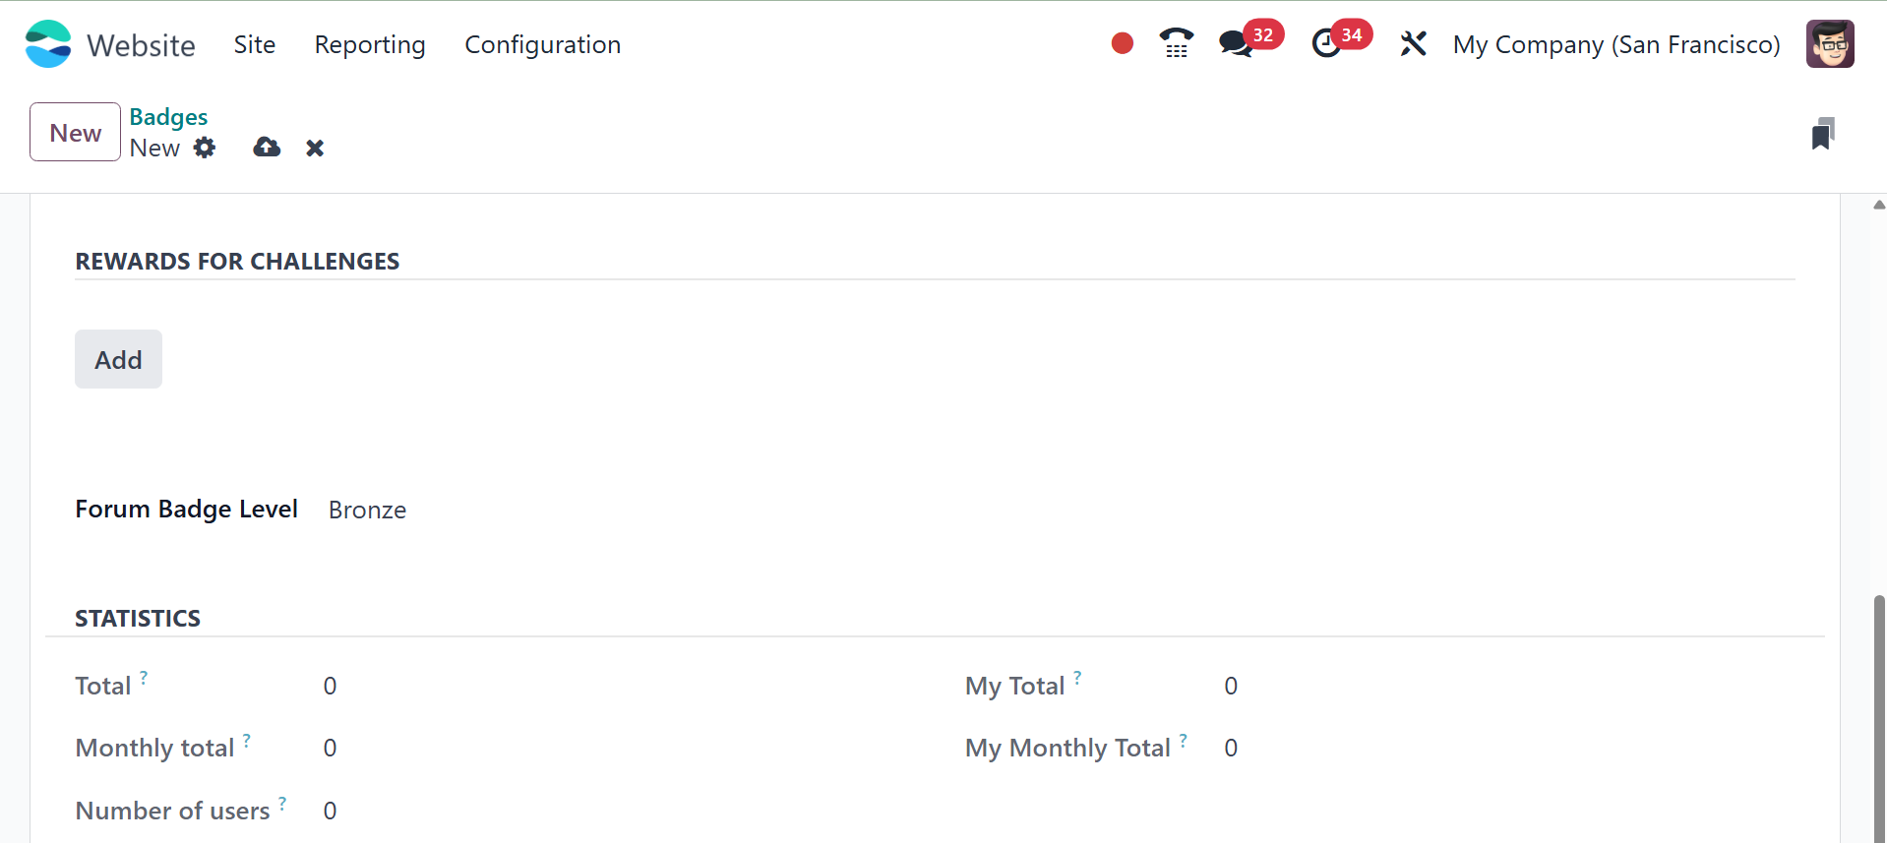1887x843 pixels.
Task: Open the activities clock icon
Action: pos(1326,43)
